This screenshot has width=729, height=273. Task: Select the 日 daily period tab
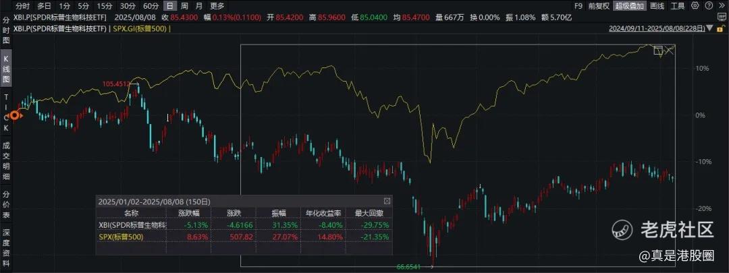click(171, 6)
